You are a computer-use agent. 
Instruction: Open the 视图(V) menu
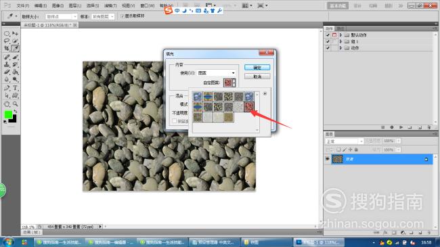[x=128, y=5]
